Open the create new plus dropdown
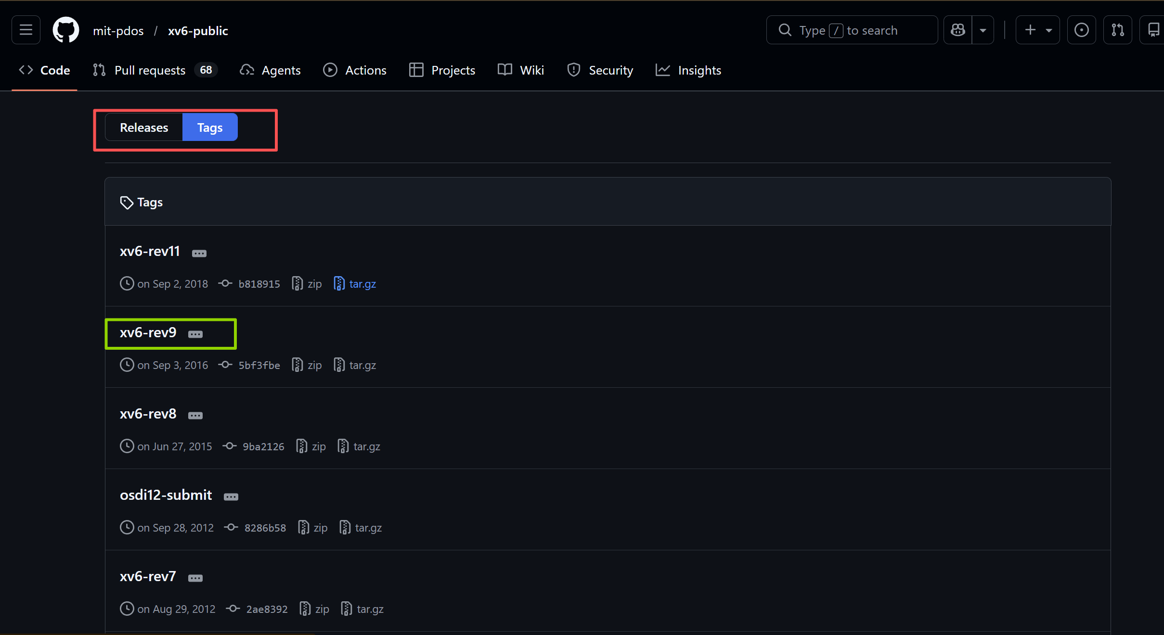Screen dimensions: 1164x635 click(1038, 30)
